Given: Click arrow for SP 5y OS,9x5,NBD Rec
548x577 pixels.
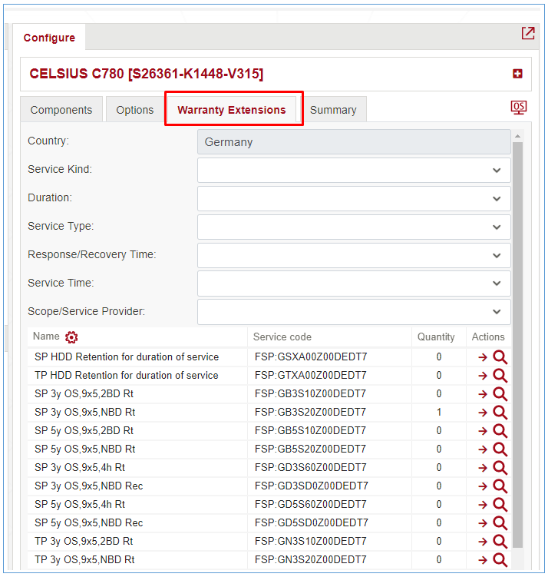Looking at the screenshot, I should [483, 523].
